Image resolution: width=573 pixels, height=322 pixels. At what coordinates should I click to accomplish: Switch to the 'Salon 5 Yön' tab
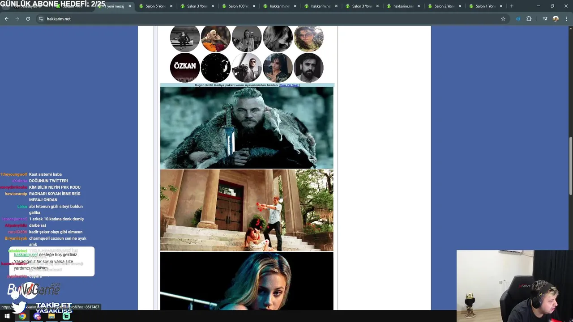[x=155, y=6]
